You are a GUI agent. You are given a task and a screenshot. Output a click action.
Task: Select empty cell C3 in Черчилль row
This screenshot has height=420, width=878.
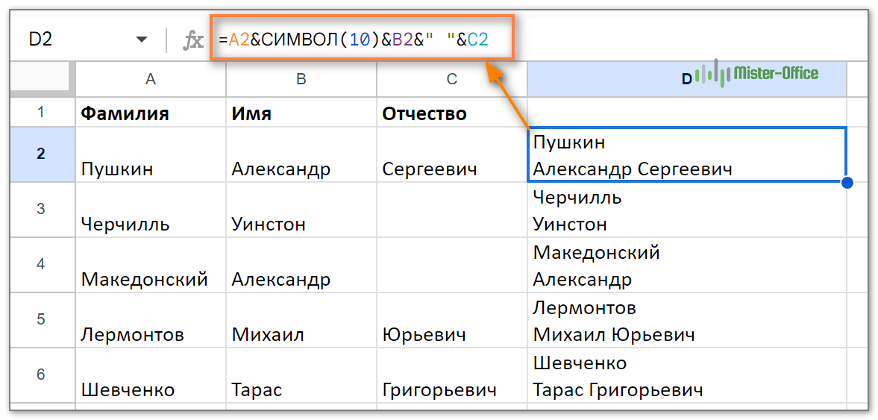[x=452, y=210]
